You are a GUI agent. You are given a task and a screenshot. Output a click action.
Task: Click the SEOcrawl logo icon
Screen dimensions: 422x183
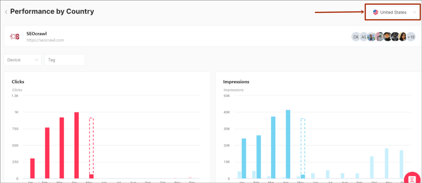pos(14,37)
